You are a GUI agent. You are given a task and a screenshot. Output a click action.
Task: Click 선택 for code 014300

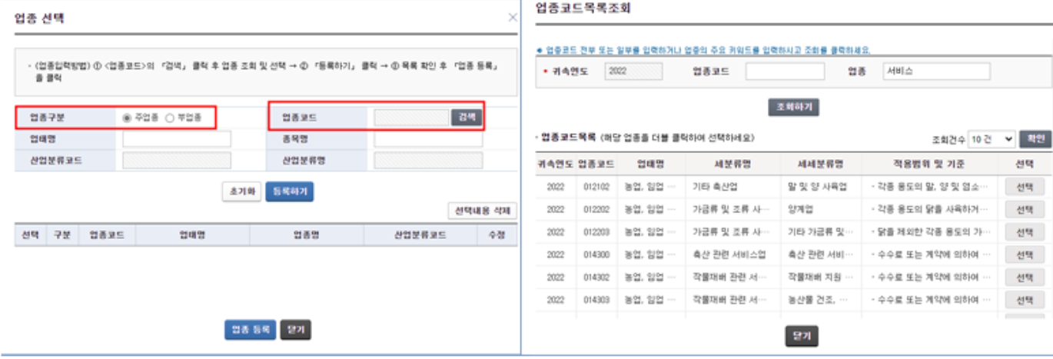pos(1025,254)
